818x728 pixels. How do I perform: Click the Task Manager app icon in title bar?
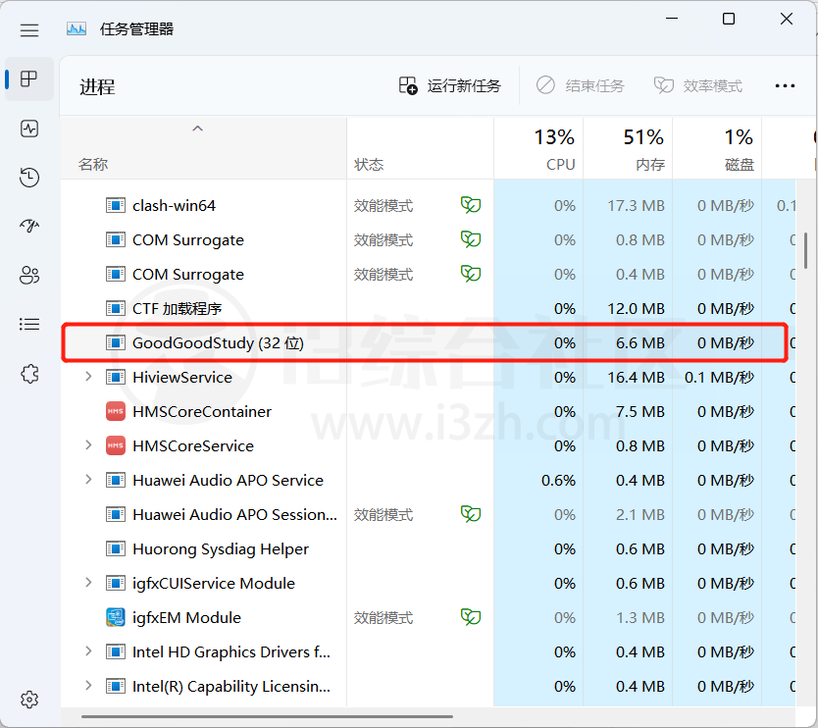tap(77, 28)
